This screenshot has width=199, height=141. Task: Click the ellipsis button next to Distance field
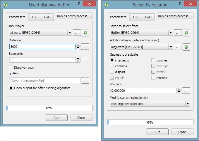pos(85,47)
